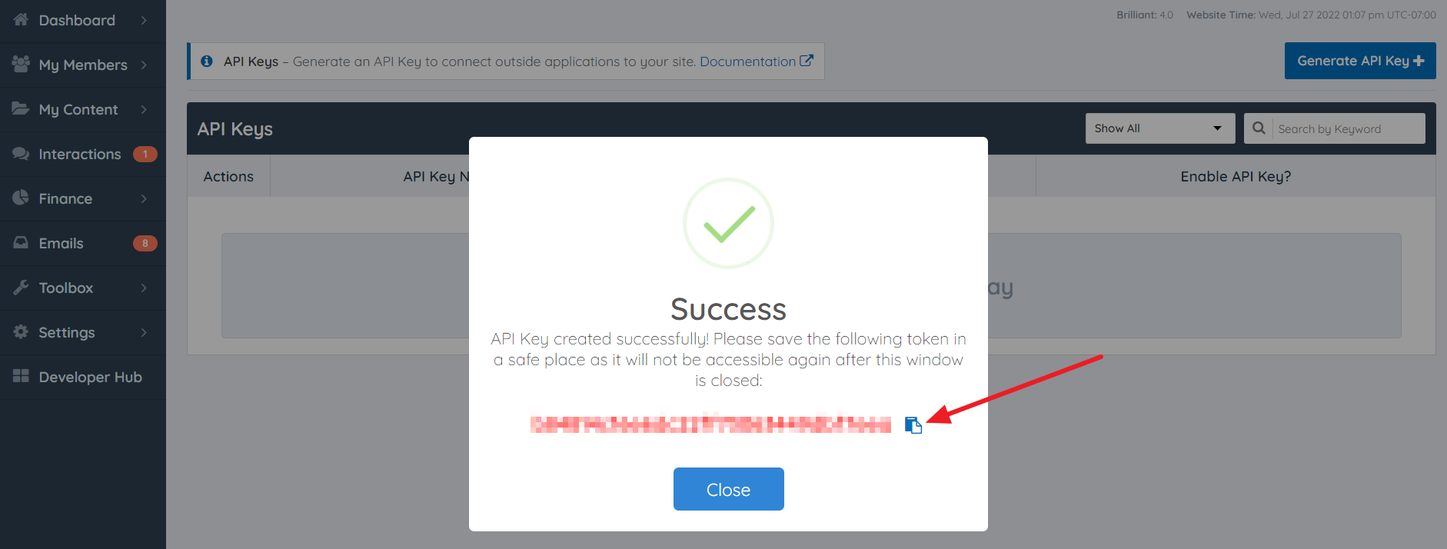Viewport: 1447px width, 549px height.
Task: Click the Toolbox wrench icon
Action: (21, 287)
